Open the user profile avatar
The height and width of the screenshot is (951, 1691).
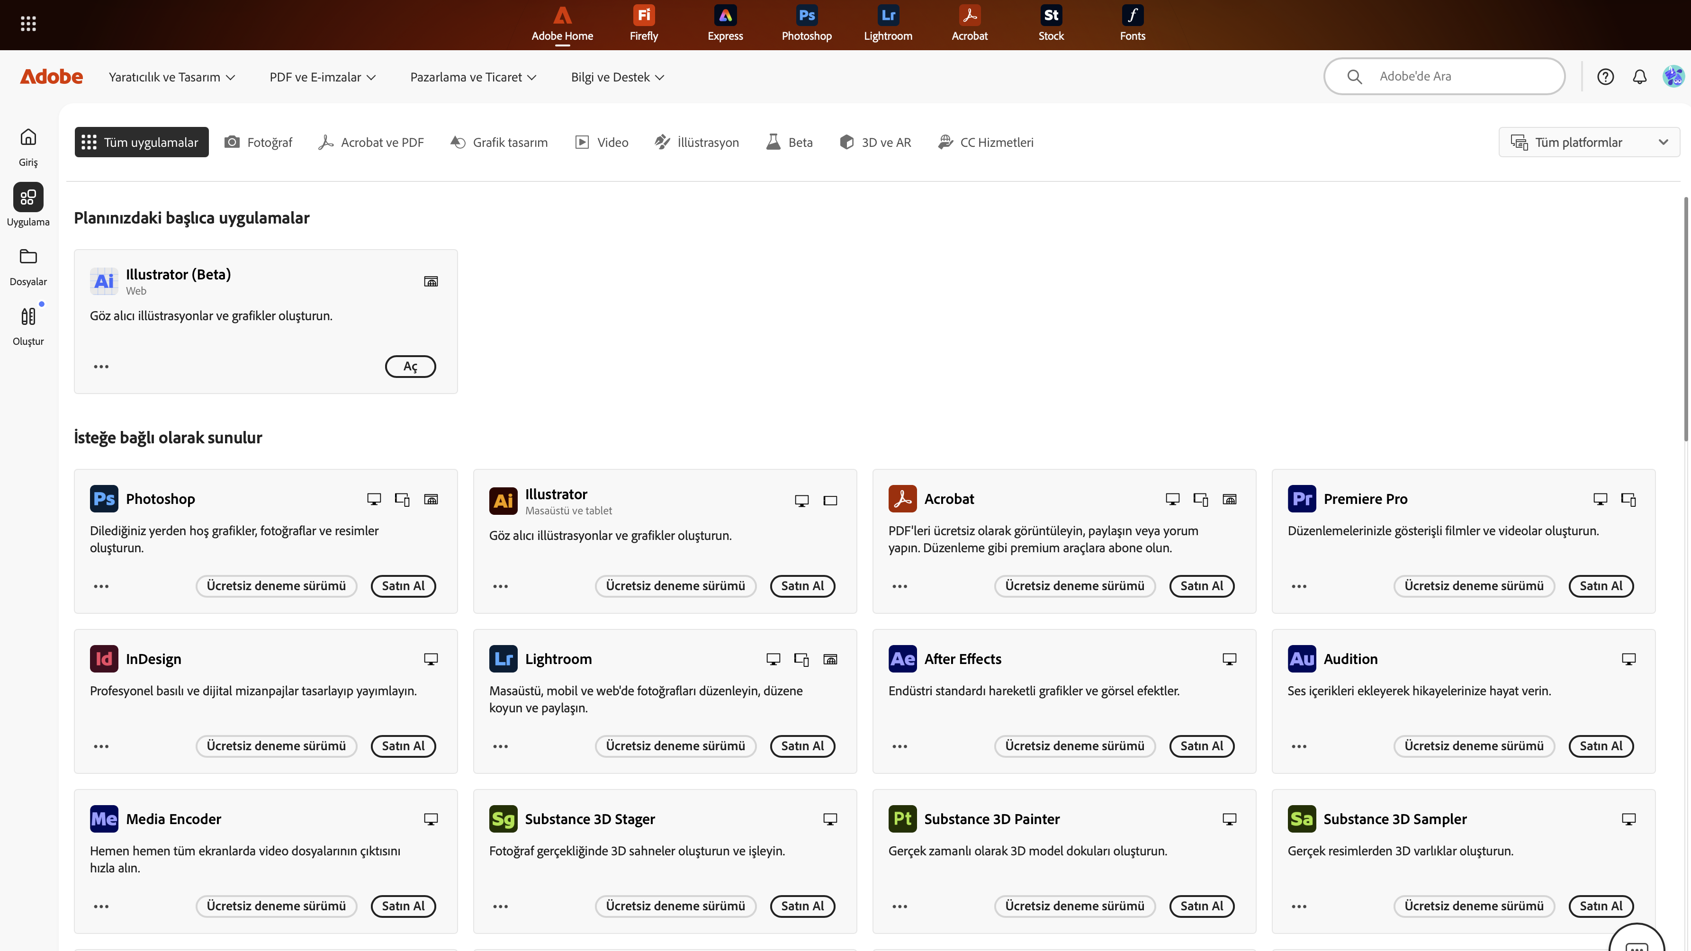(1673, 77)
